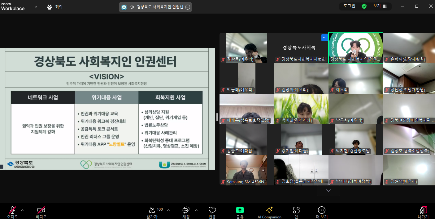Show next gallery page down chevron
Image resolution: width=435 pixels, height=219 pixels.
[x=328, y=191]
